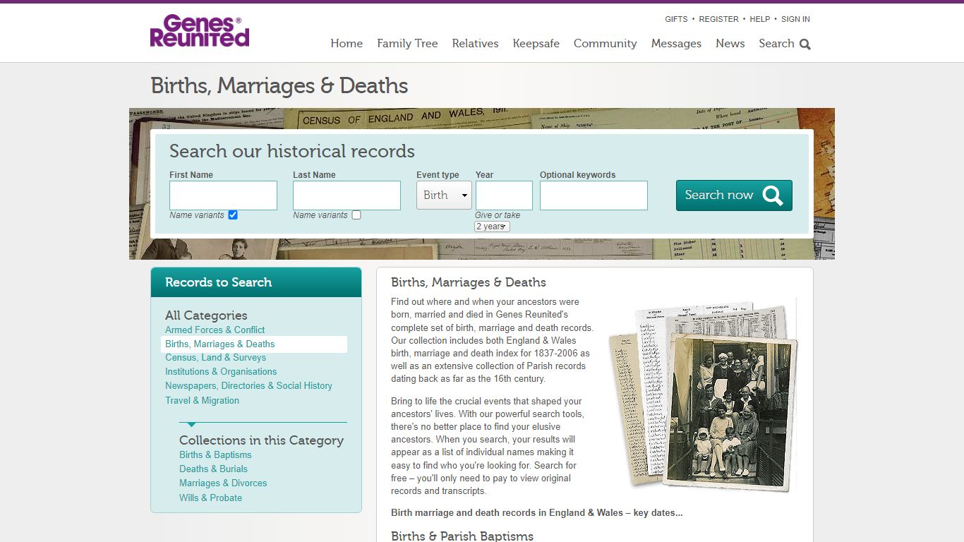Viewport: 964px width, 542px height.
Task: Click the REGISTER link
Action: 718,19
